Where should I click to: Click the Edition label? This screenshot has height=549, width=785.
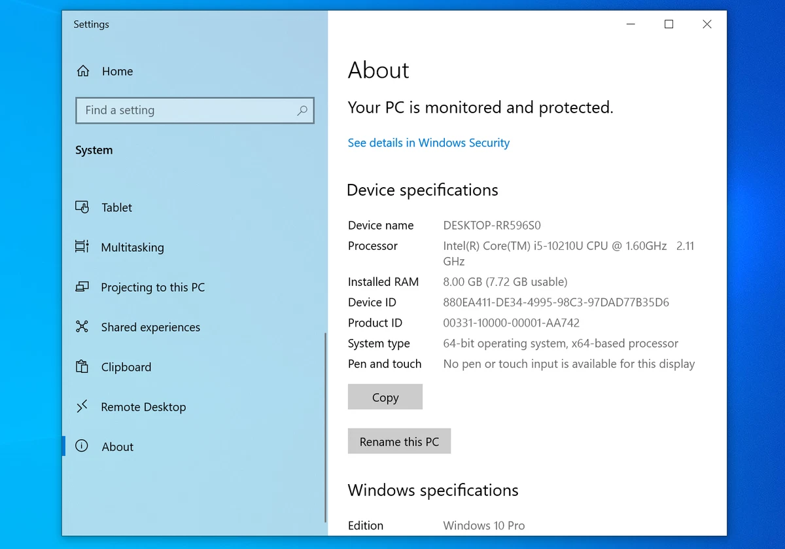(366, 525)
